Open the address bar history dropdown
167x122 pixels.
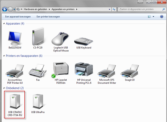[x=109, y=9]
